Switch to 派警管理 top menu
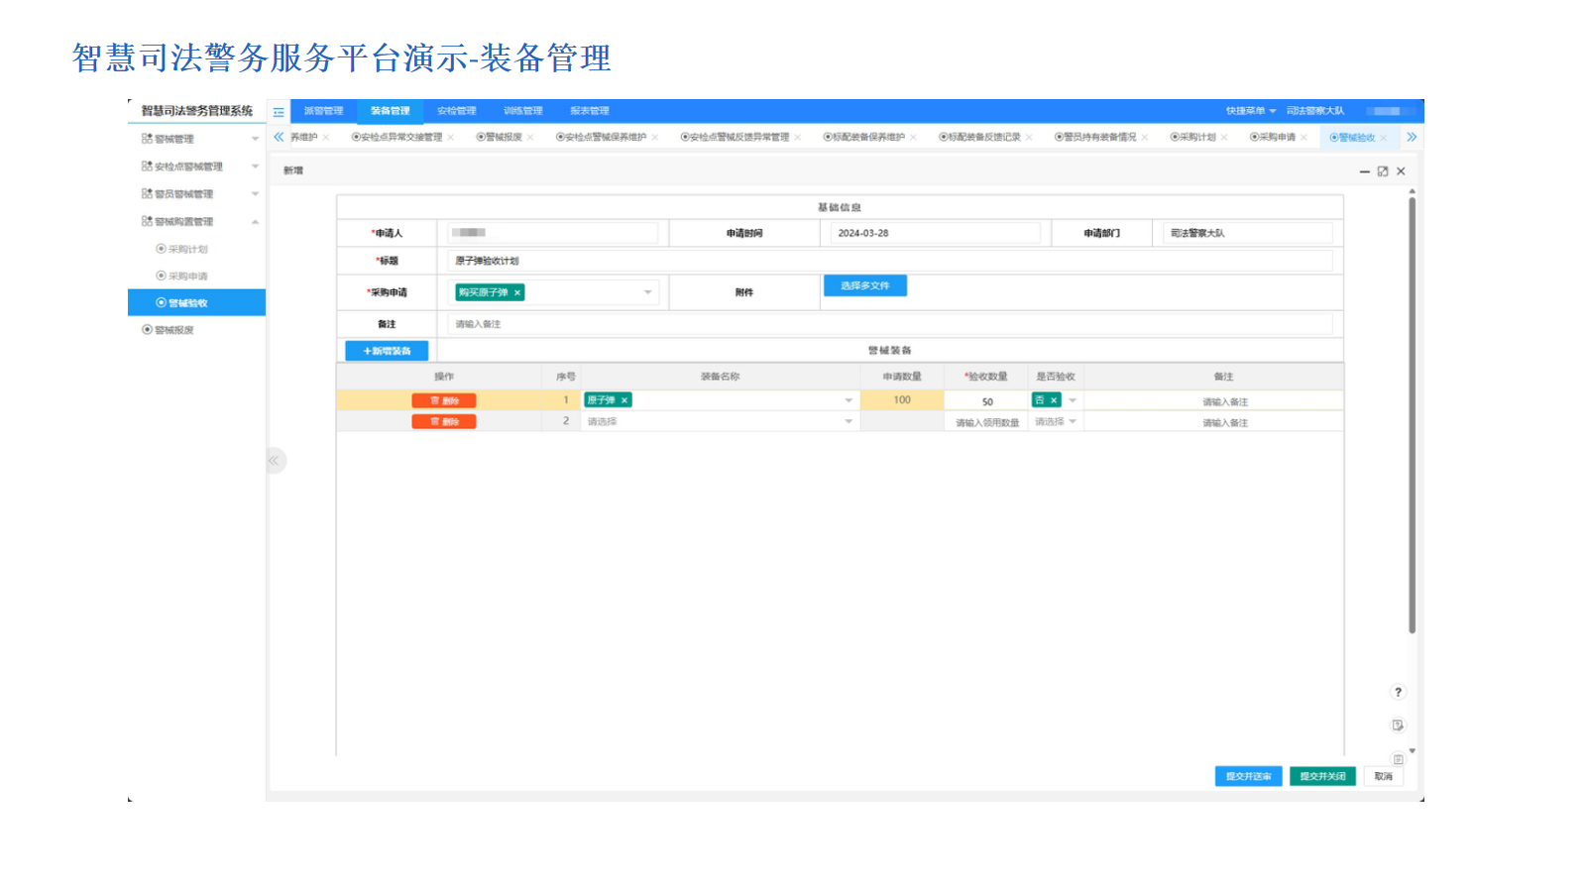 click(x=323, y=111)
